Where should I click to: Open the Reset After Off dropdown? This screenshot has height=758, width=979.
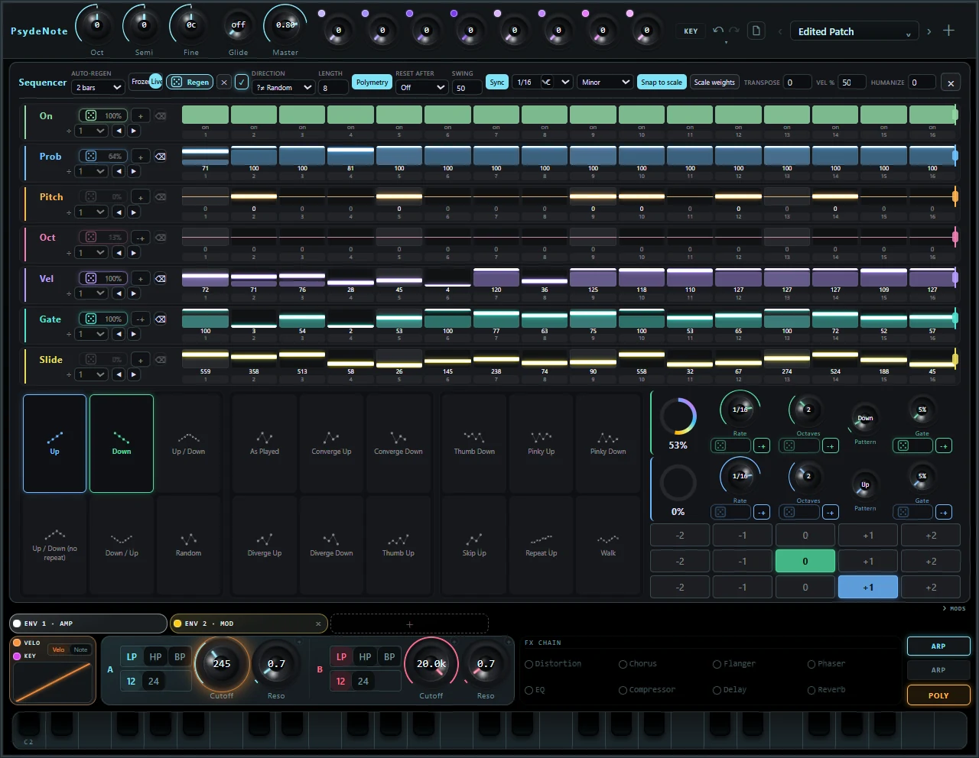(x=421, y=87)
